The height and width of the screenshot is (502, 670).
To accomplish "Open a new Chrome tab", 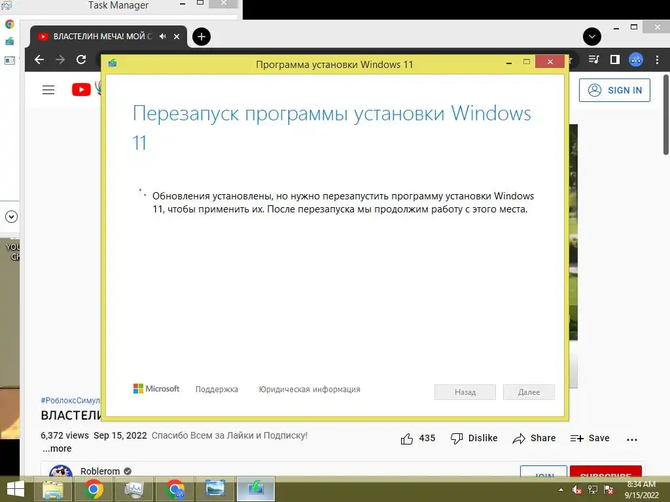I will [202, 37].
